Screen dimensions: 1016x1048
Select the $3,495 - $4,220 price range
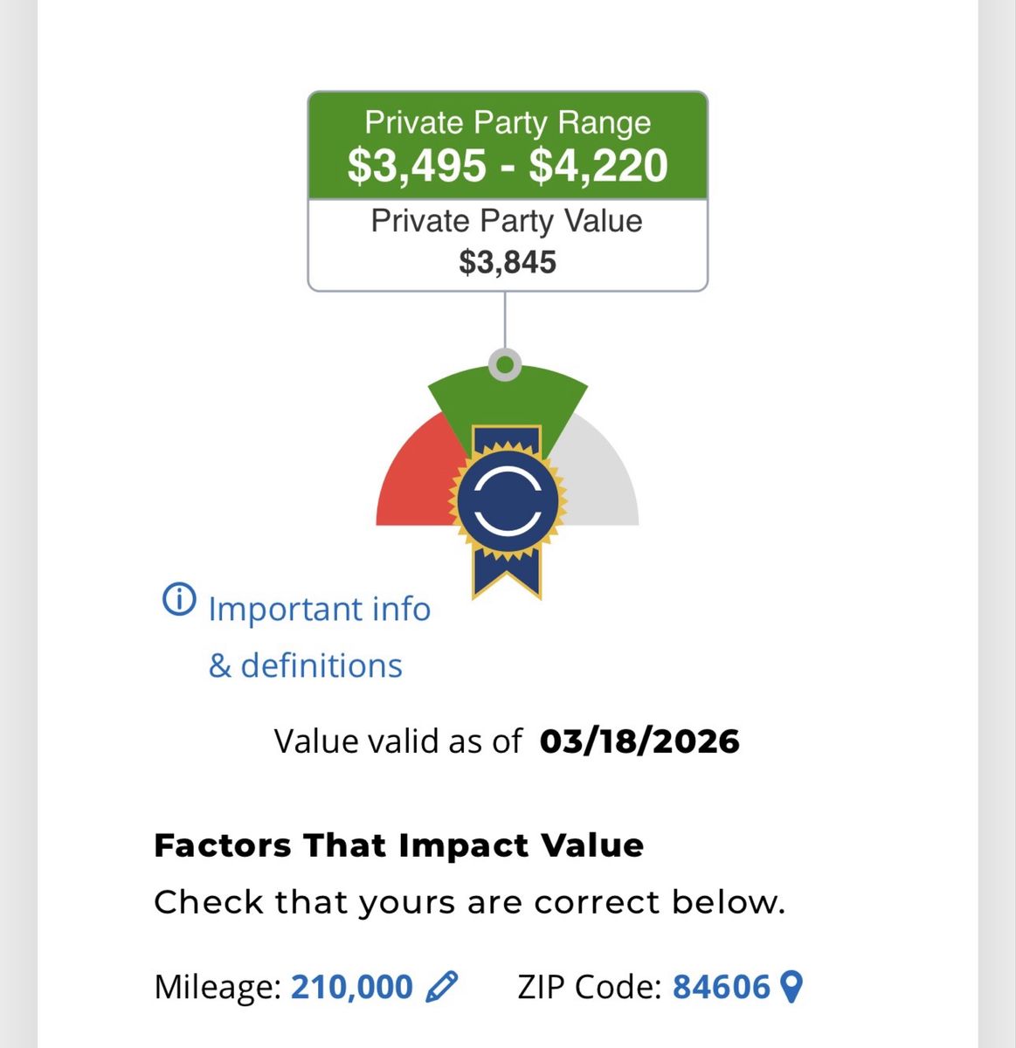[508, 166]
